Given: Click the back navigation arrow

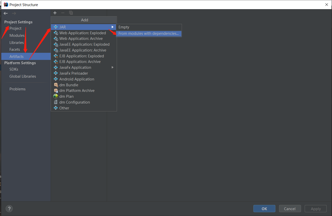Looking at the screenshot, I should pyautogui.click(x=6, y=13).
